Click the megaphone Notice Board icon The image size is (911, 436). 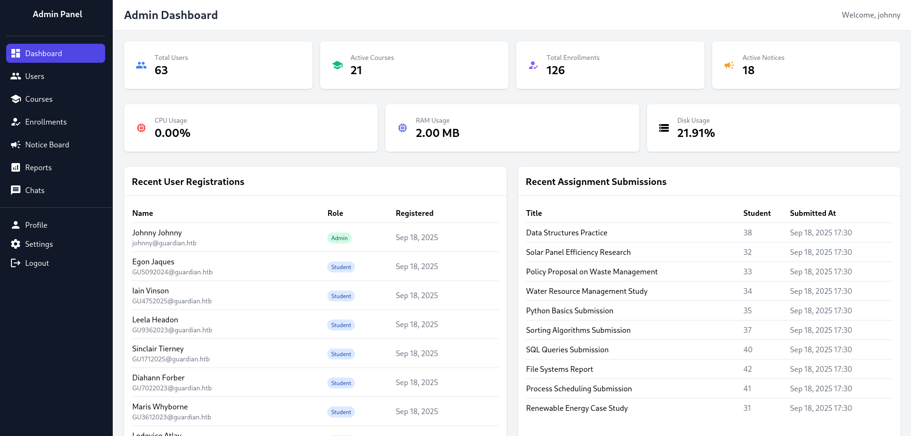coord(15,145)
